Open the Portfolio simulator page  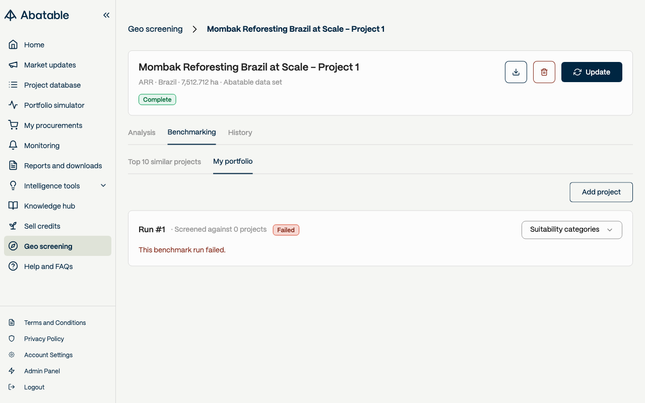point(57,105)
